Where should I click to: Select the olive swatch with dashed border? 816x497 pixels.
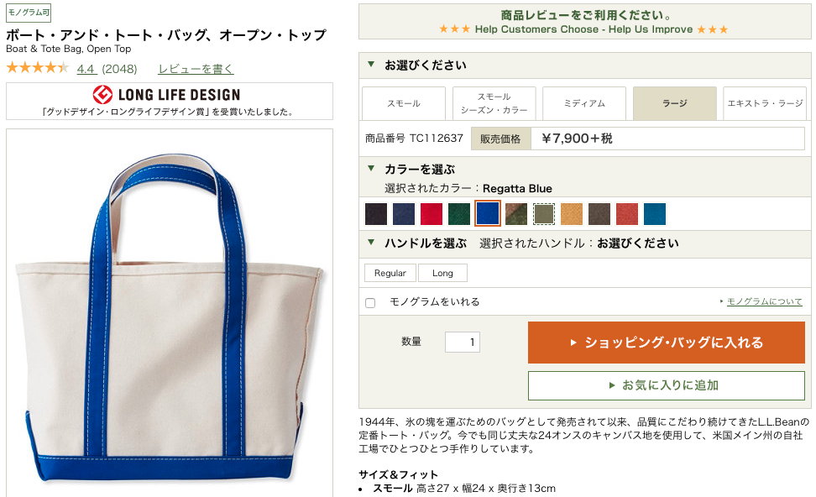544,214
